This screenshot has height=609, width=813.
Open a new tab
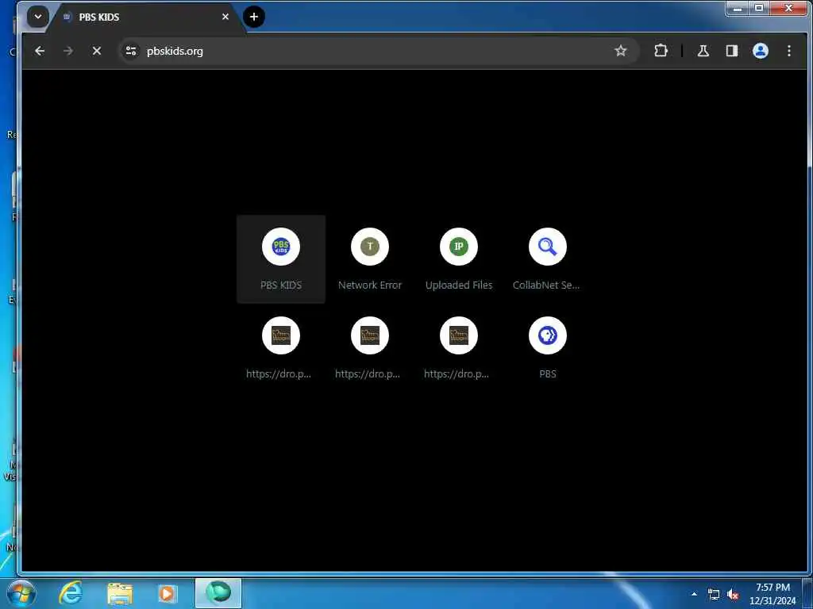(253, 17)
